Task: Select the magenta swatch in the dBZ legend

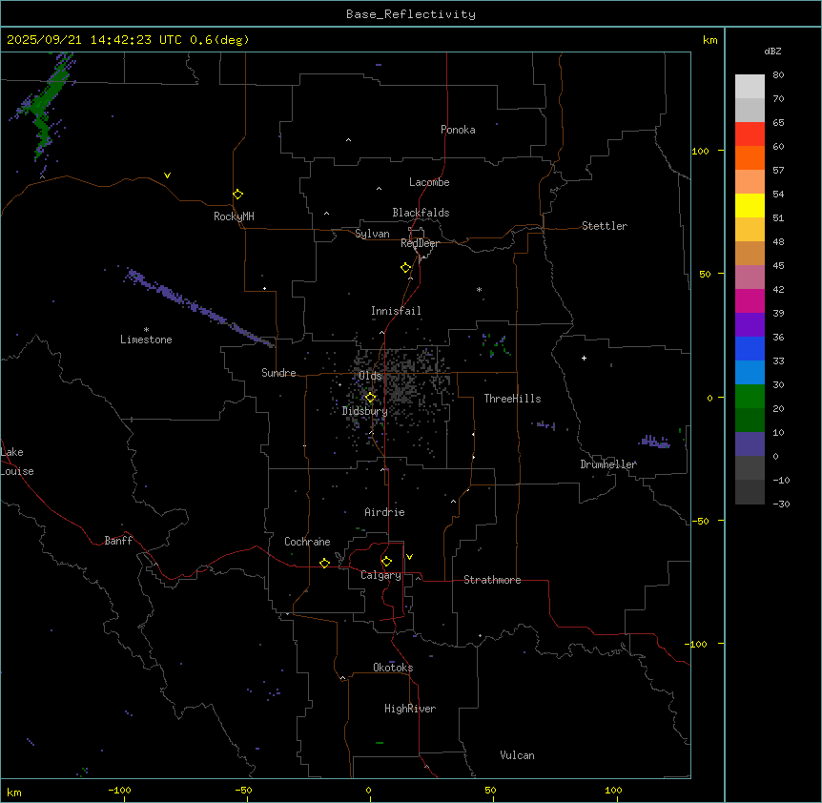Action: pyautogui.click(x=750, y=300)
